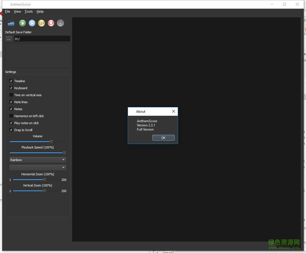
Task: Click the gray treble clef icon
Action: 60,23
